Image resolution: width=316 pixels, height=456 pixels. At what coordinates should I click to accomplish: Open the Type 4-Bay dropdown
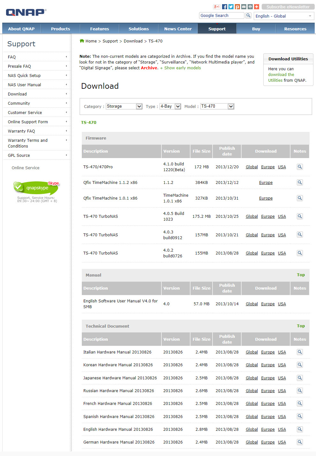coord(170,106)
